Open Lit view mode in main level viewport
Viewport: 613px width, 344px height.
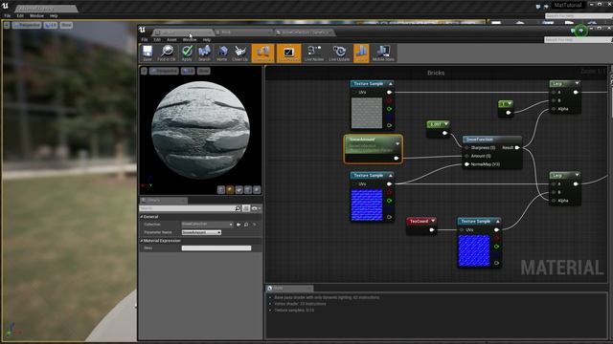coord(51,25)
